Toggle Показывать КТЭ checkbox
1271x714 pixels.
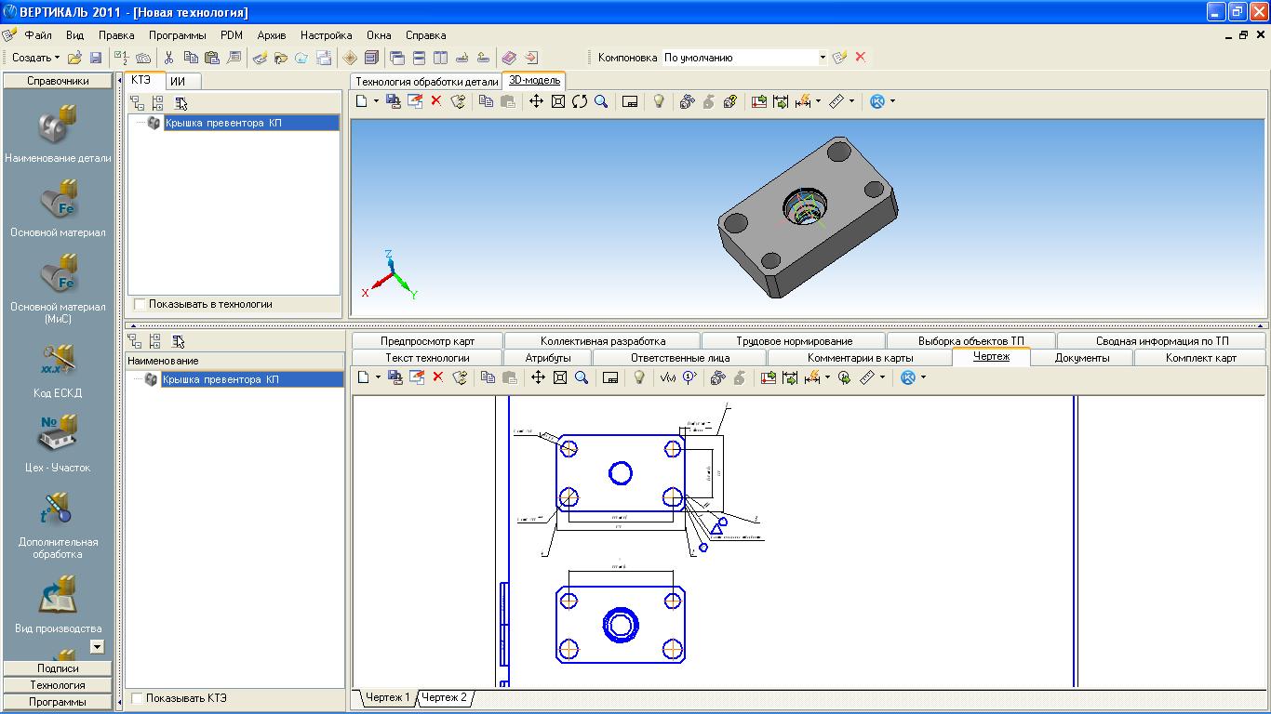point(137,698)
